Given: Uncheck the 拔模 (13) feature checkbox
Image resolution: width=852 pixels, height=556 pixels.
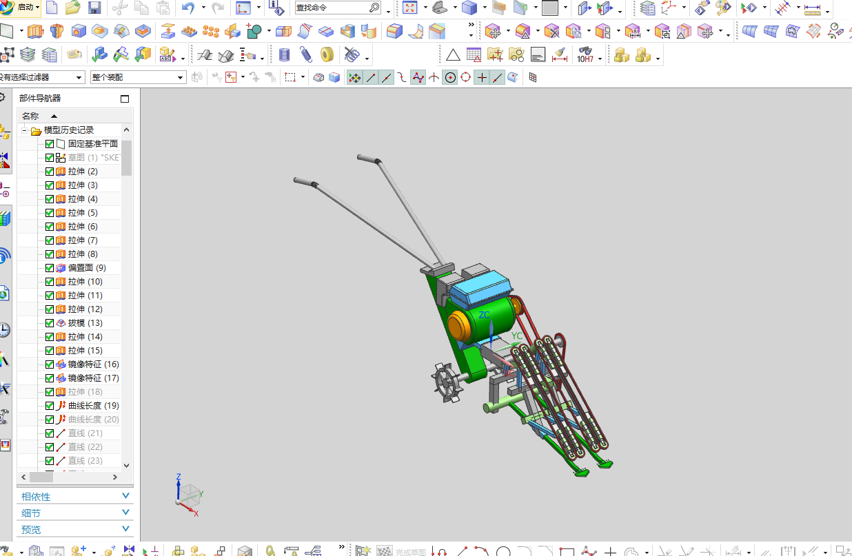Looking at the screenshot, I should click(50, 323).
